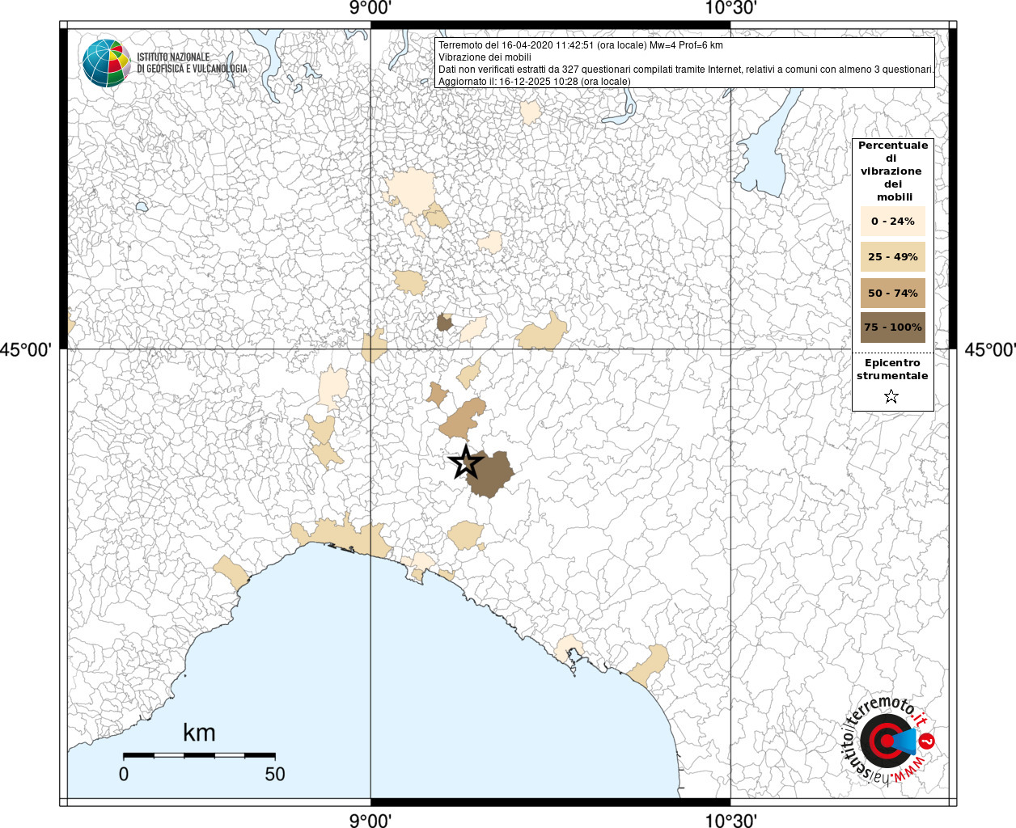The width and height of the screenshot is (1016, 828).
Task: Click the dark brown municipality beside the epicenter
Action: pyautogui.click(x=490, y=474)
